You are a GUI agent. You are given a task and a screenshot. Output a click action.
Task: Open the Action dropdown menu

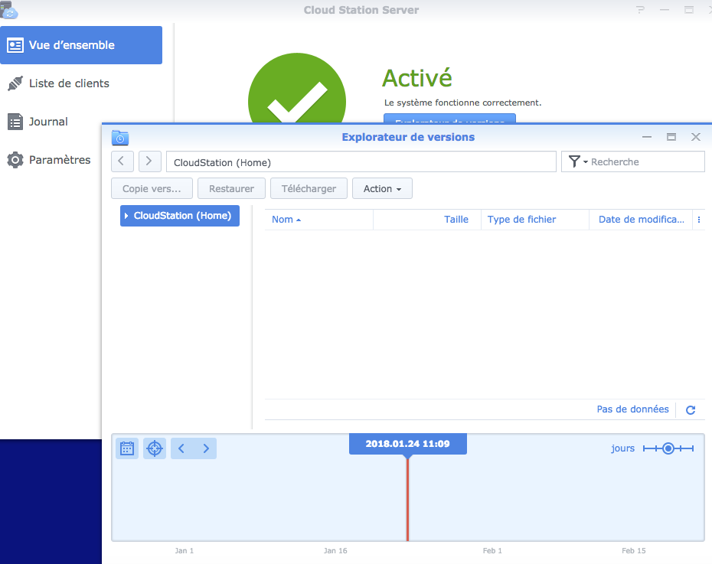point(382,188)
